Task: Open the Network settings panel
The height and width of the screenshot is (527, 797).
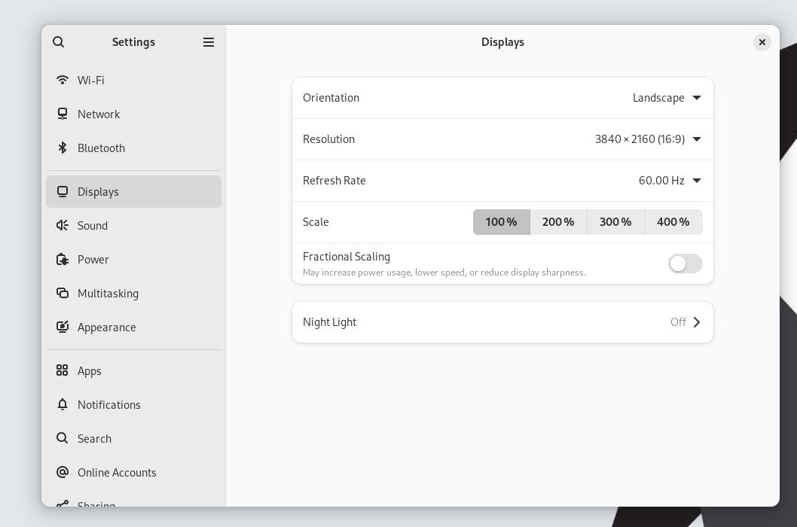Action: [x=133, y=114]
